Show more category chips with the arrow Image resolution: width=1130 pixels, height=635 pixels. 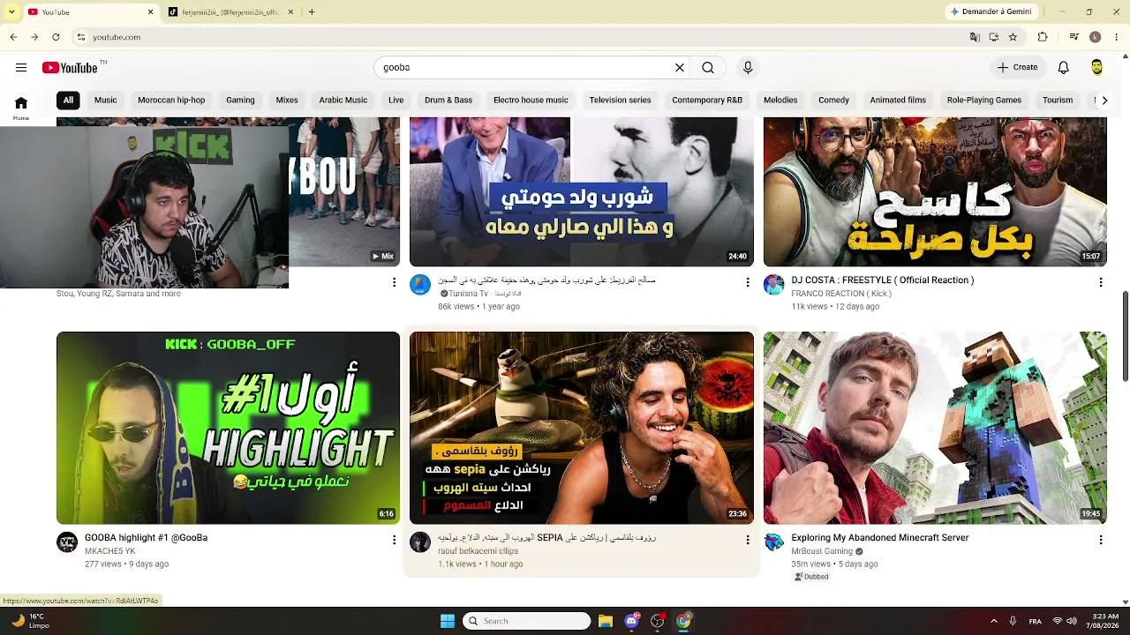1104,101
